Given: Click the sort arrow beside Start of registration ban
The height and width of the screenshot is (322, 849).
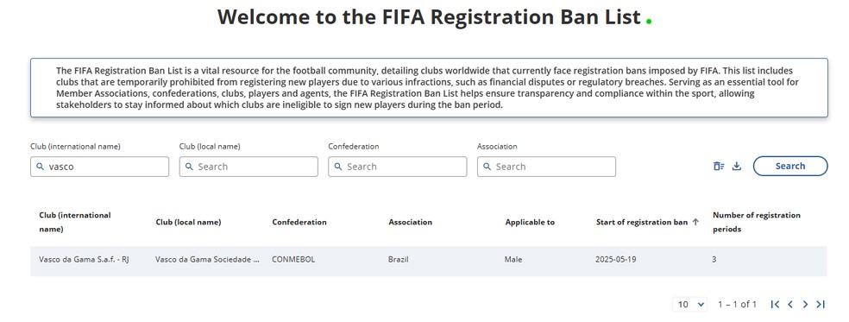Looking at the screenshot, I should click(695, 222).
